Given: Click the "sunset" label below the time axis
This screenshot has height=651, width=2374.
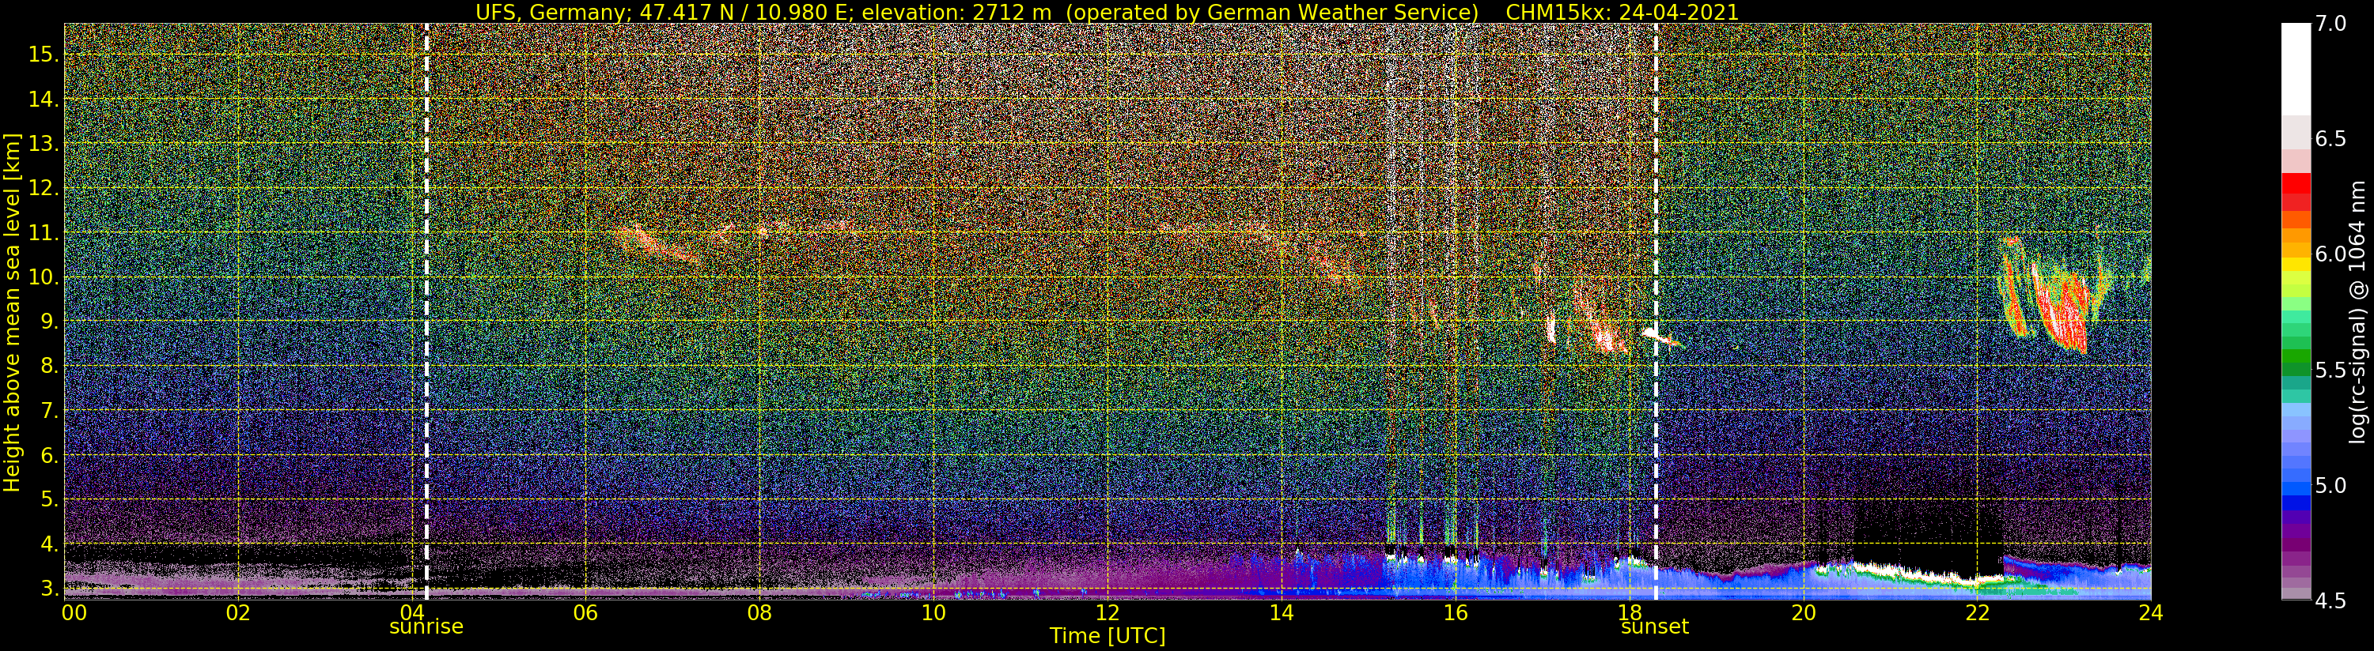Looking at the screenshot, I should point(1655,627).
